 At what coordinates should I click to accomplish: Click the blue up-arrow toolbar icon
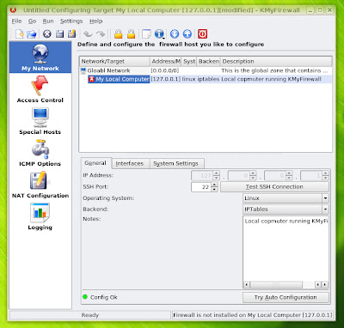point(187,33)
